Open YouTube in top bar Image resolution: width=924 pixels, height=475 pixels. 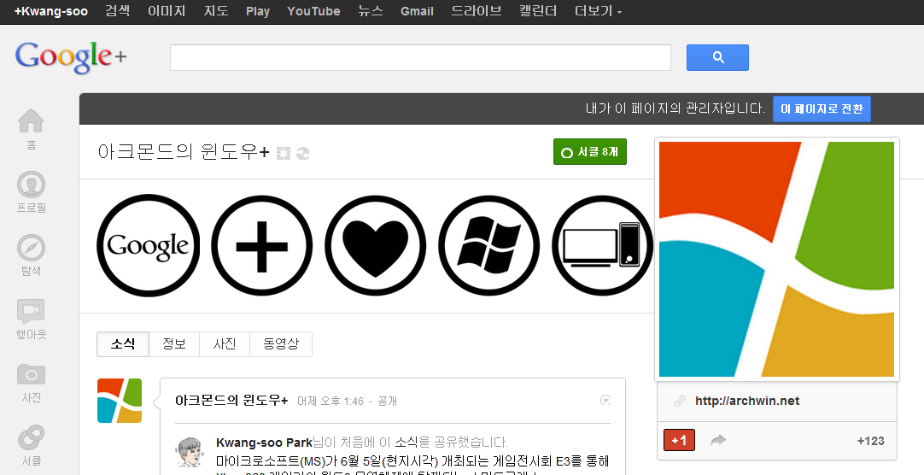[313, 11]
